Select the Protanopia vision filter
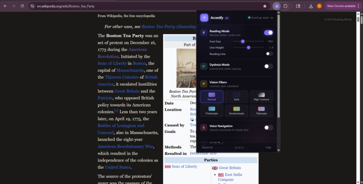Screen dimensions: 363x184 (x=212, y=111)
